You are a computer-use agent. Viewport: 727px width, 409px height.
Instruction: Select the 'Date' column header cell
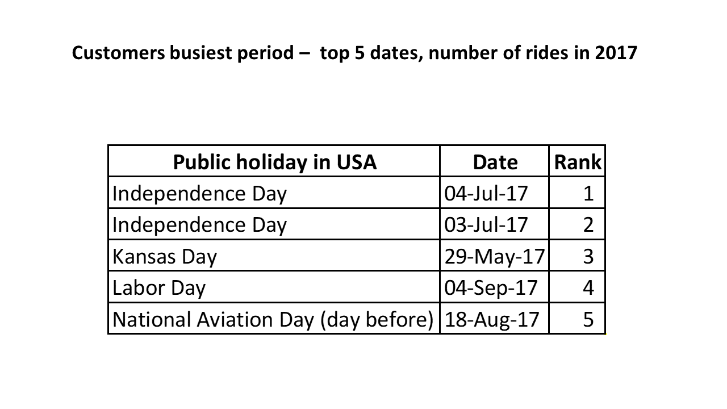click(x=495, y=161)
